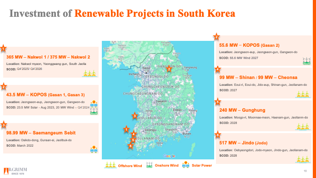This screenshot has height=178, width=316.
Task: Click map star marker number 4
Action: coord(133,133)
